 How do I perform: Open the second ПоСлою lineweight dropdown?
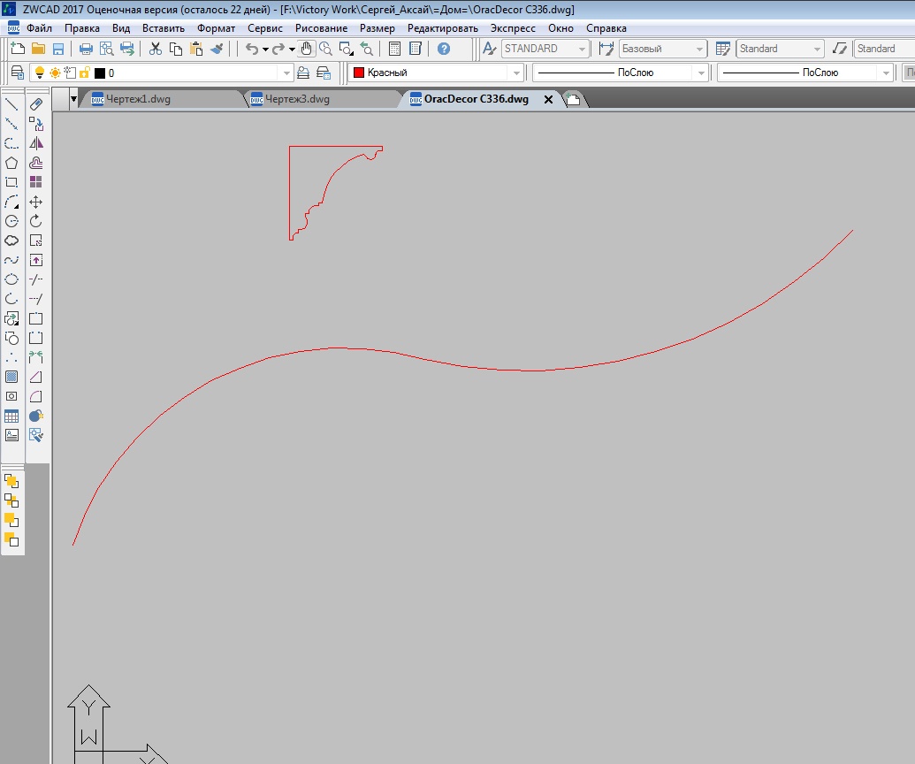tap(886, 73)
